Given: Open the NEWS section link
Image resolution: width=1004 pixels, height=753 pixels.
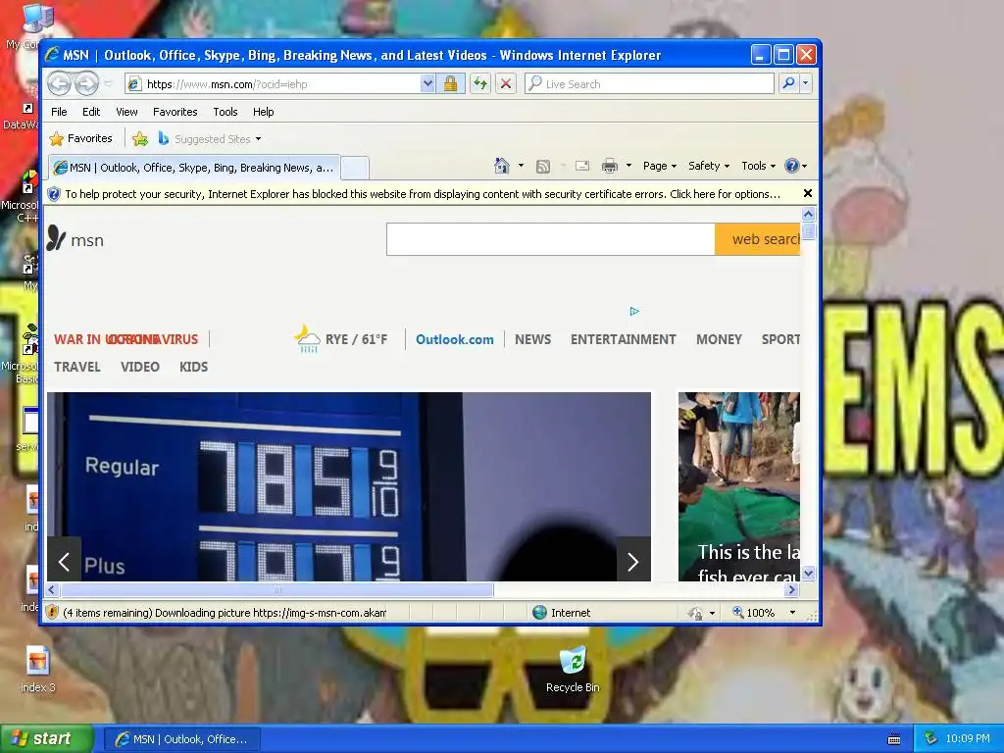Looking at the screenshot, I should pyautogui.click(x=532, y=339).
